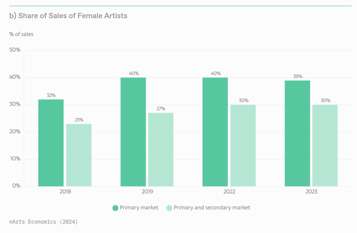Click the Arts Economics (2024) credit
Viewport: 357px width, 233px height.
pos(43,222)
